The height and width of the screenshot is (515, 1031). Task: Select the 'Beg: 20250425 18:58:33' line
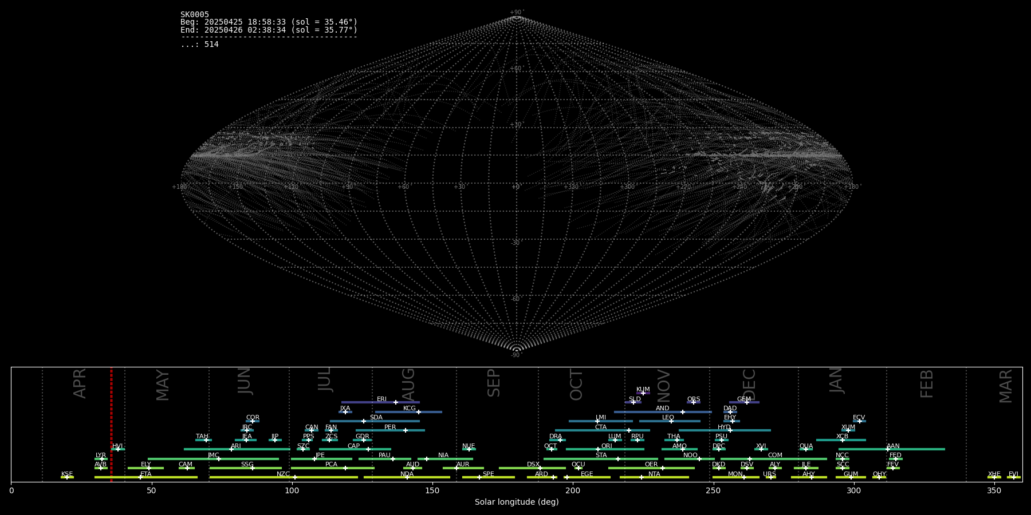269,22
